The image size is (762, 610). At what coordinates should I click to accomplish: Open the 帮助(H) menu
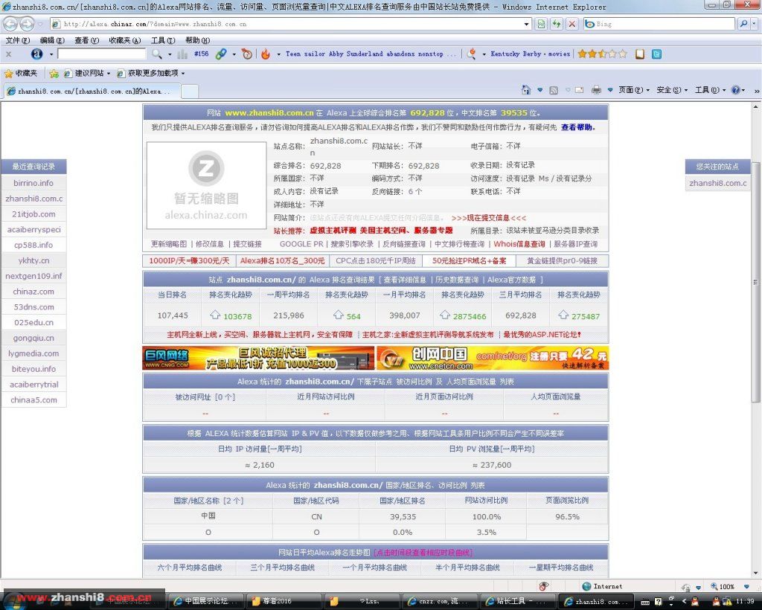tap(198, 40)
